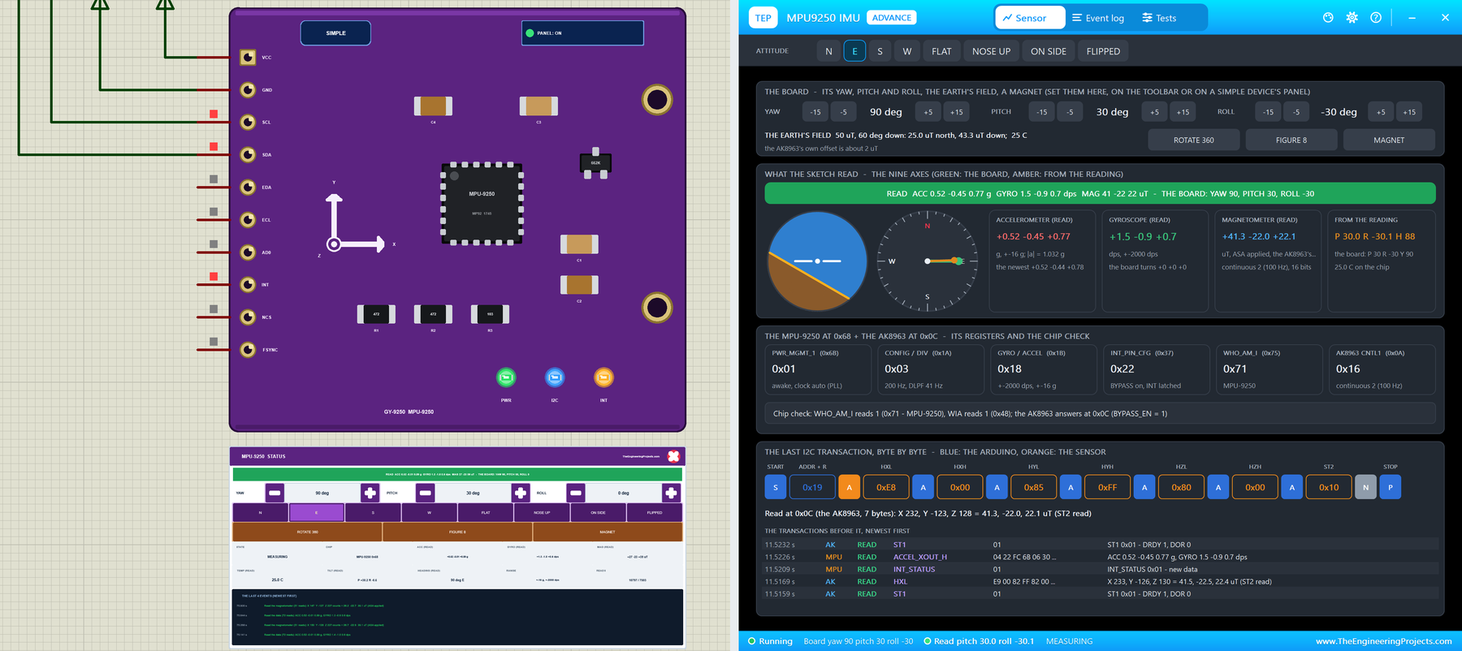
Task: Switch to the Sensor tab
Action: tap(1030, 18)
